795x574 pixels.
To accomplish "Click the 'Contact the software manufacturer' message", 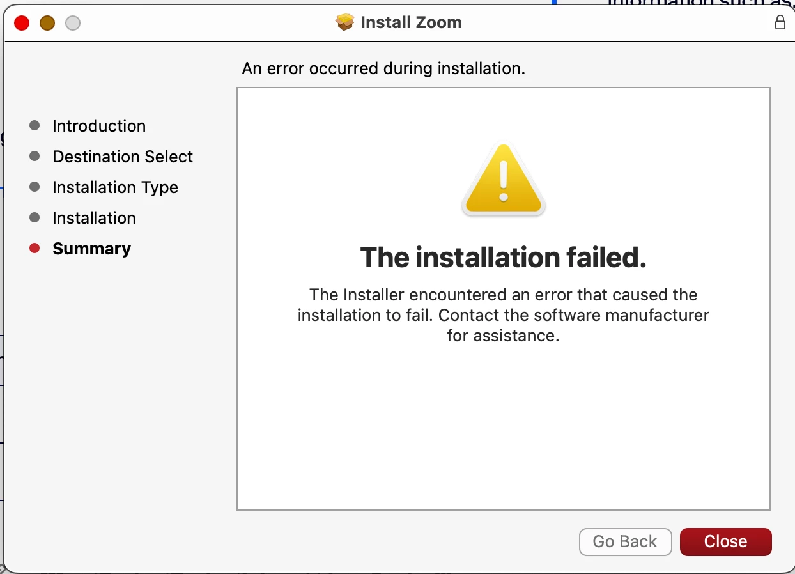I will point(504,315).
